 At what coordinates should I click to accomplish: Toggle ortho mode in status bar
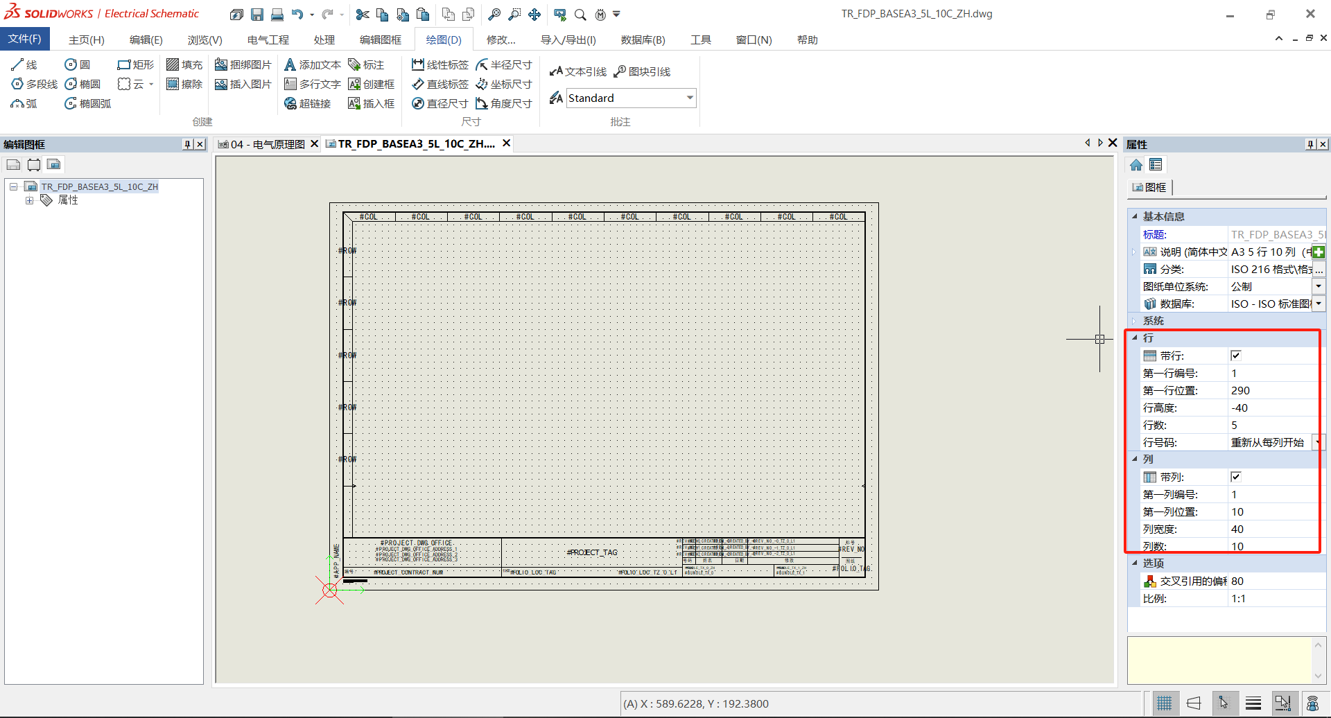click(1194, 703)
